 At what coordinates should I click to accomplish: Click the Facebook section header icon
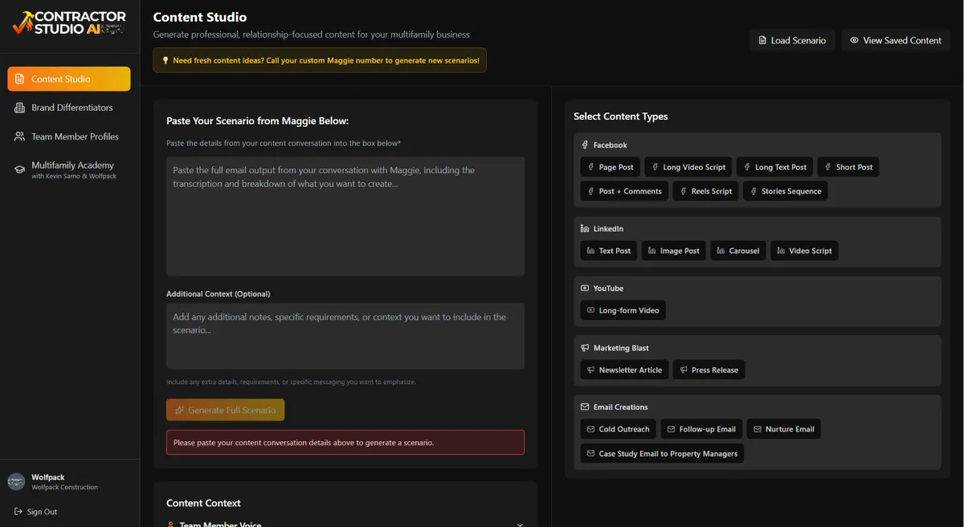(x=585, y=145)
